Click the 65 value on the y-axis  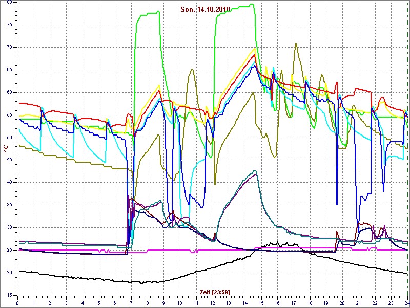coord(9,70)
